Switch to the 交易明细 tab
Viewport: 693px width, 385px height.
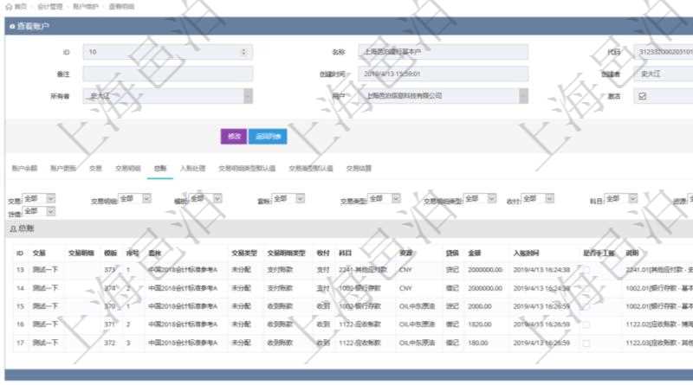[127, 168]
